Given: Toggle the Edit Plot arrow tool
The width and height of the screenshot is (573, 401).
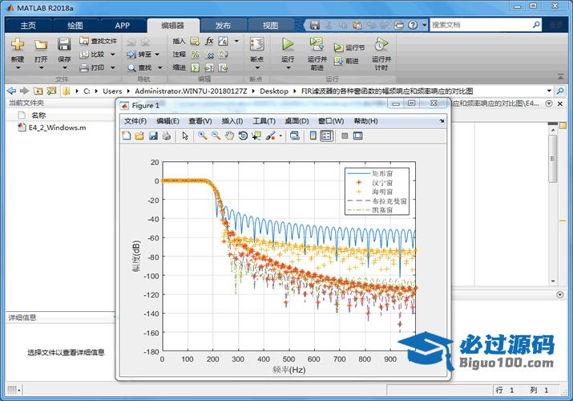Looking at the screenshot, I should 185,136.
